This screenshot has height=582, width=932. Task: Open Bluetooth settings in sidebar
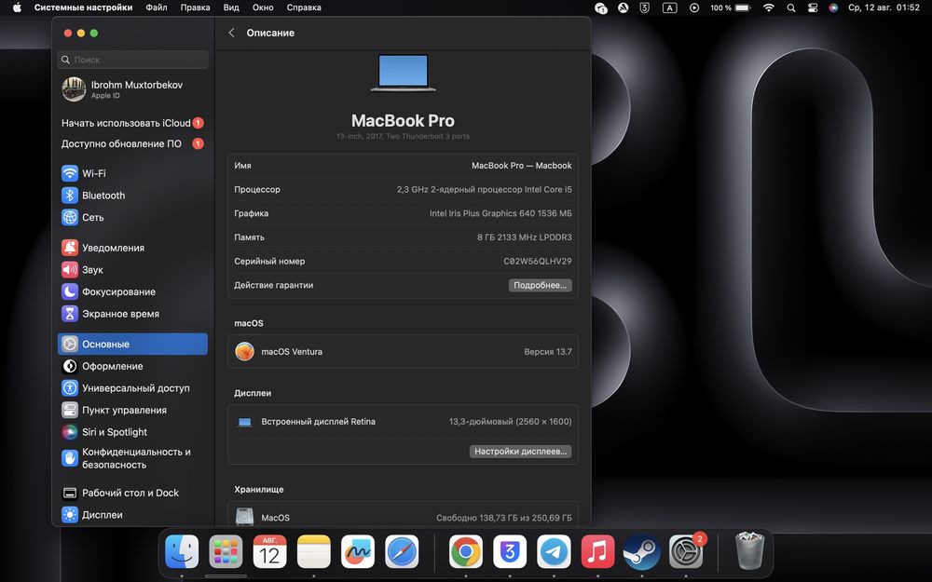[132, 196]
